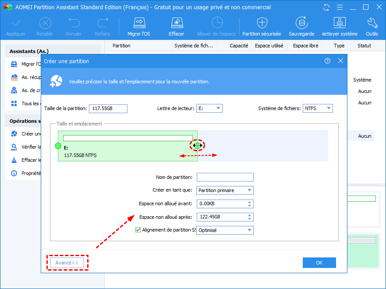This screenshot has height=289, width=386.
Task: Open the hamburger menu in the title bar
Action: pyautogui.click(x=340, y=7)
